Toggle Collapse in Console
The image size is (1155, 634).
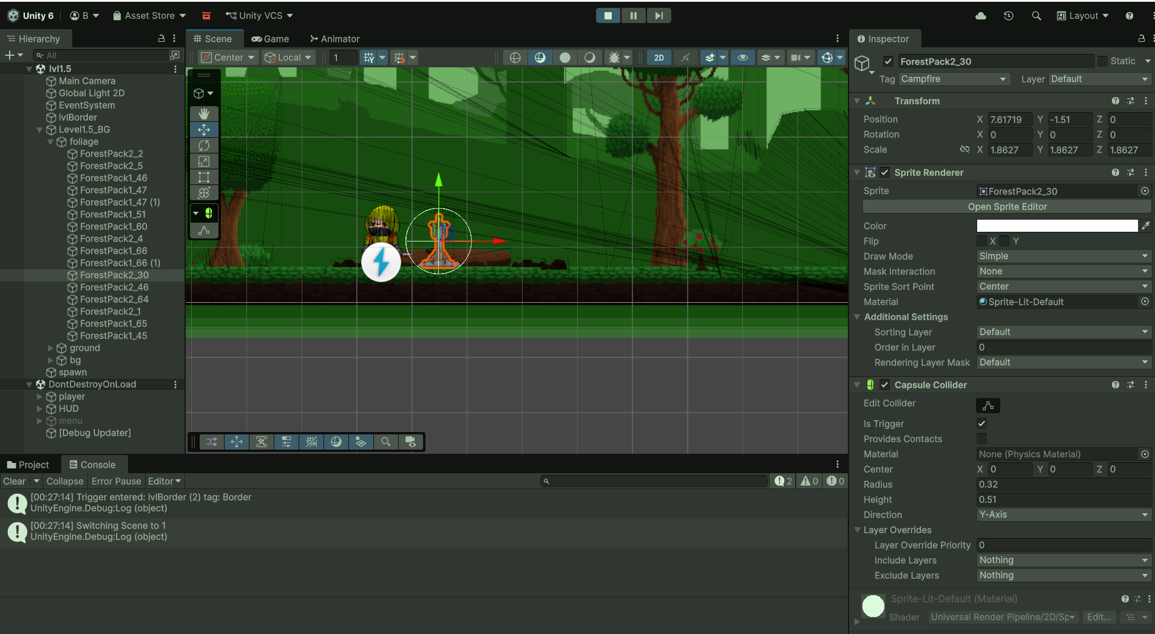click(65, 481)
